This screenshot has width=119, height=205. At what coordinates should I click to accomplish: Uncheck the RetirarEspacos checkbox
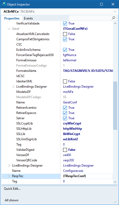coord(65,113)
